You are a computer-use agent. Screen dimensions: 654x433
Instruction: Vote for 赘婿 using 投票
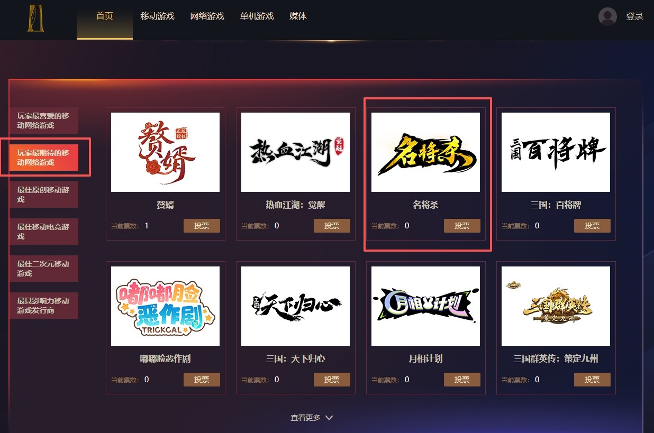point(202,226)
